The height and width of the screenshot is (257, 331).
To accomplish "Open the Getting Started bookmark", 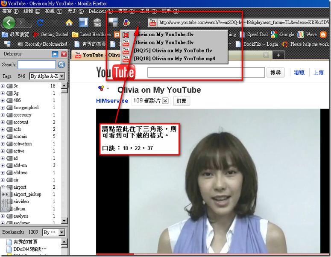I will (x=51, y=35).
